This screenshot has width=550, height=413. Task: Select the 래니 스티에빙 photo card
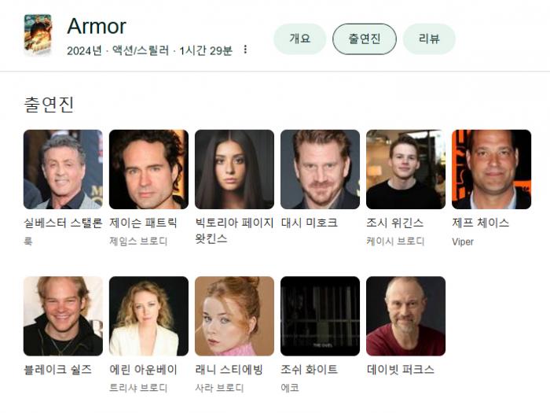tap(234, 316)
